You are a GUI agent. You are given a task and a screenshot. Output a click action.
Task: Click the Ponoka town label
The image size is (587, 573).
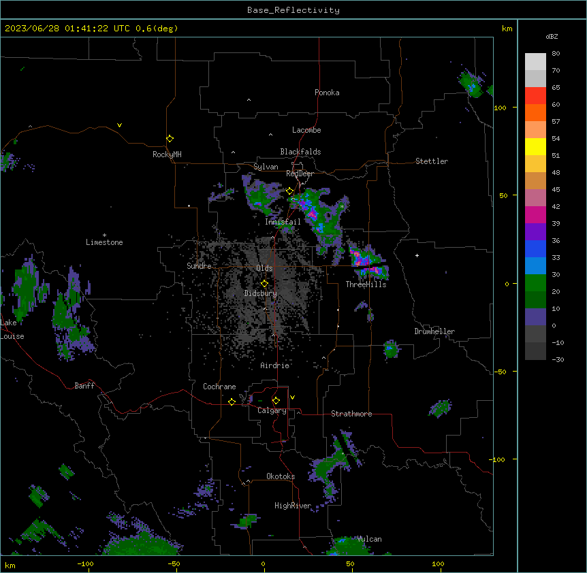click(x=327, y=93)
